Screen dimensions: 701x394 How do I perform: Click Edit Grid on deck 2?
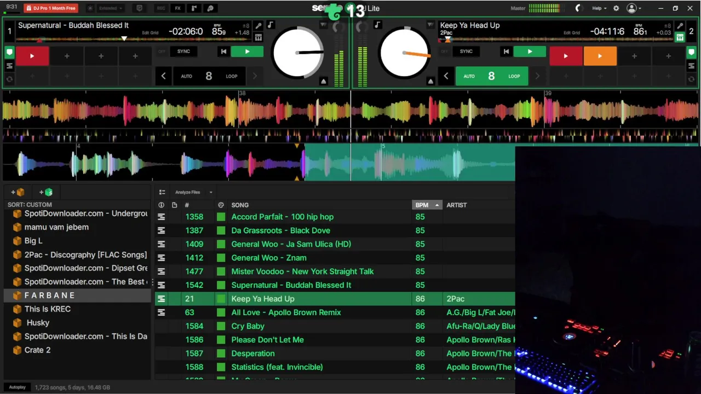point(571,33)
